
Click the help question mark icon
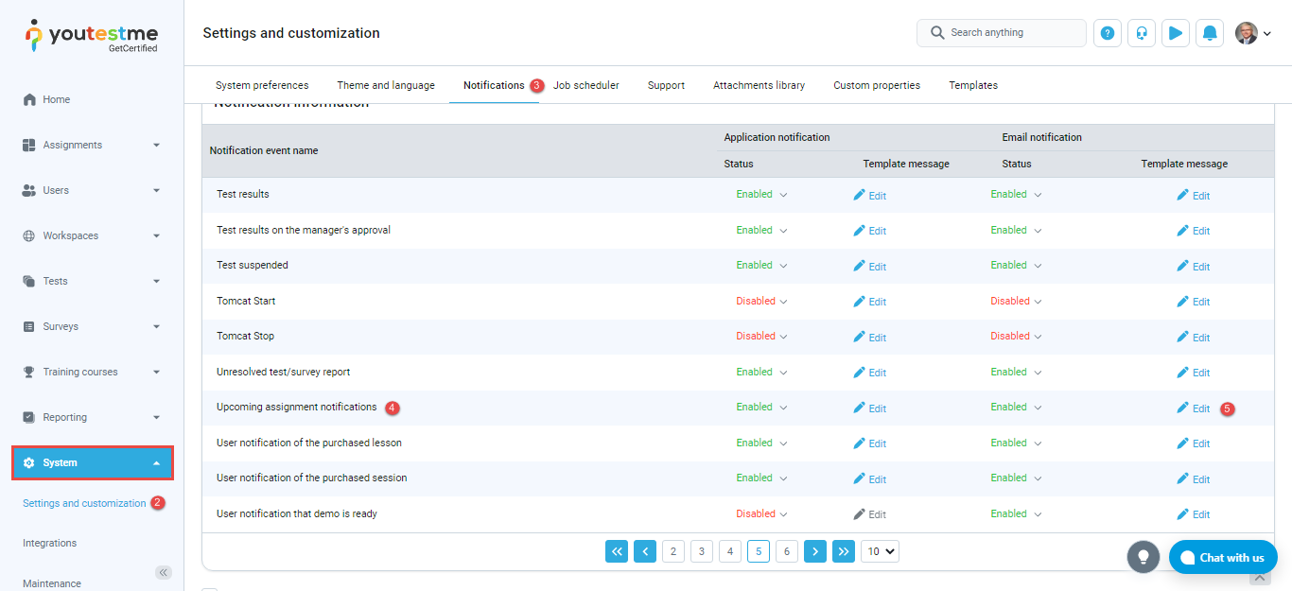pos(1108,33)
